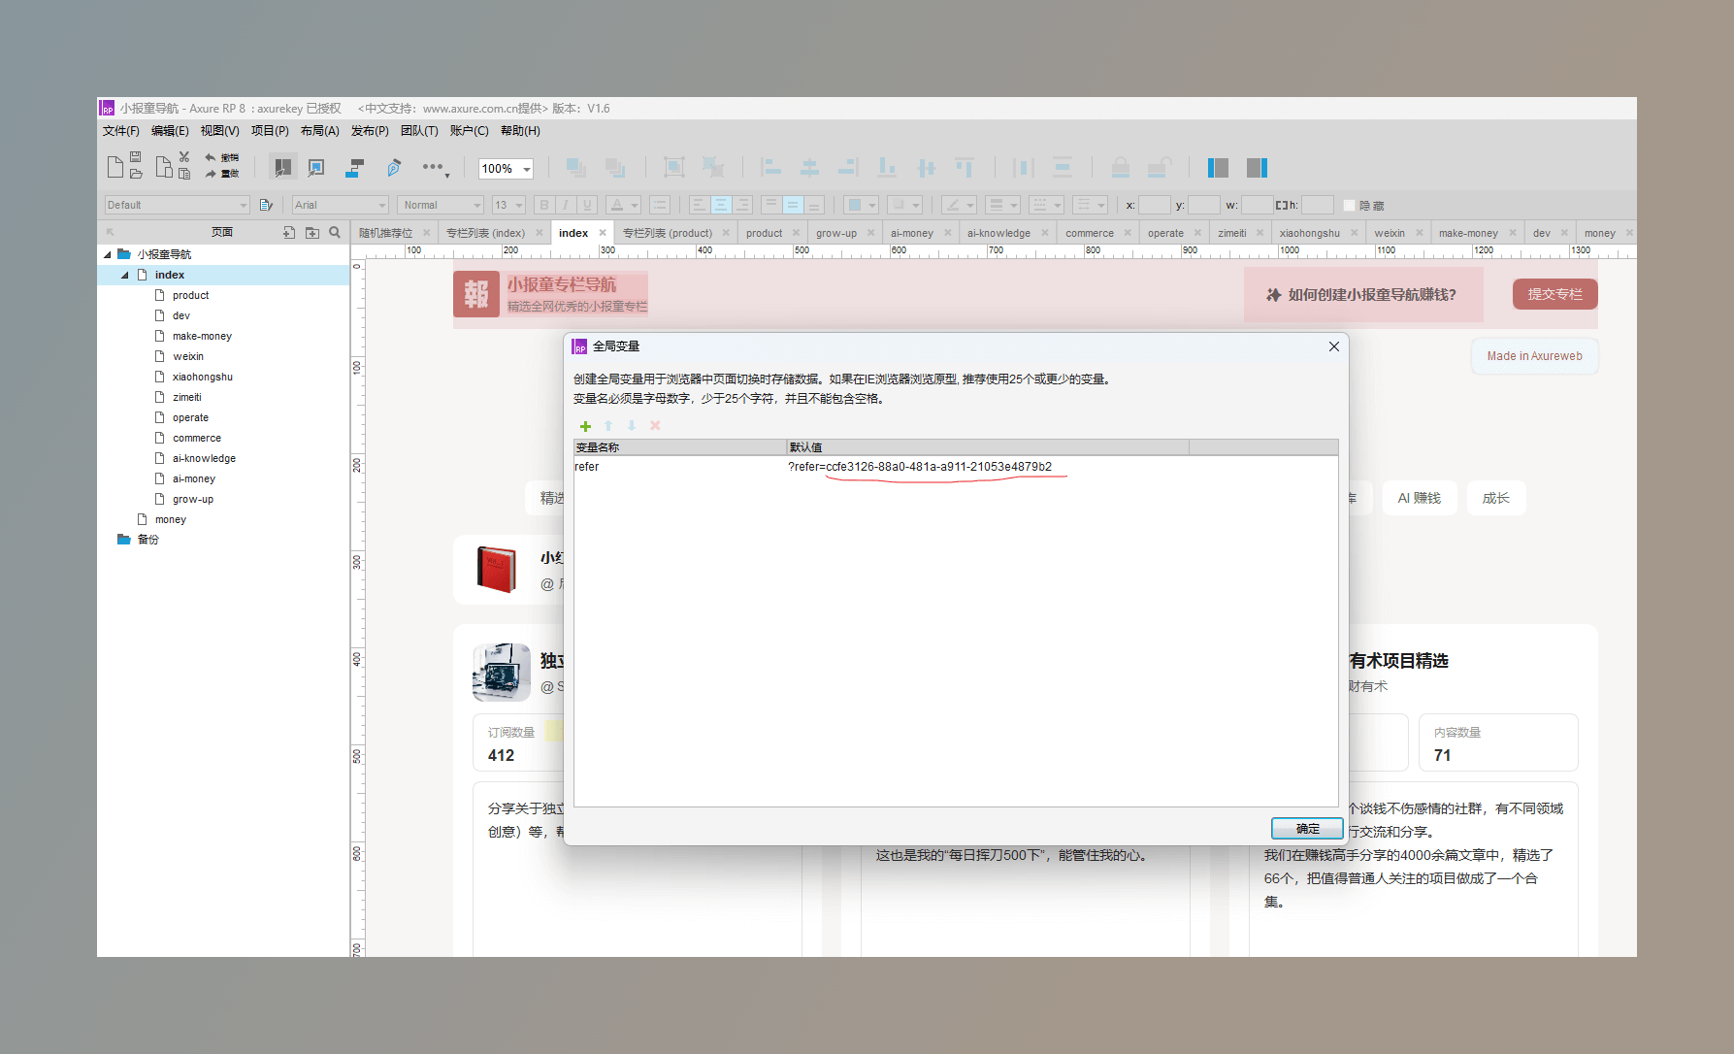
Task: Lock selected widgets with the padlock icon
Action: coord(1120,168)
